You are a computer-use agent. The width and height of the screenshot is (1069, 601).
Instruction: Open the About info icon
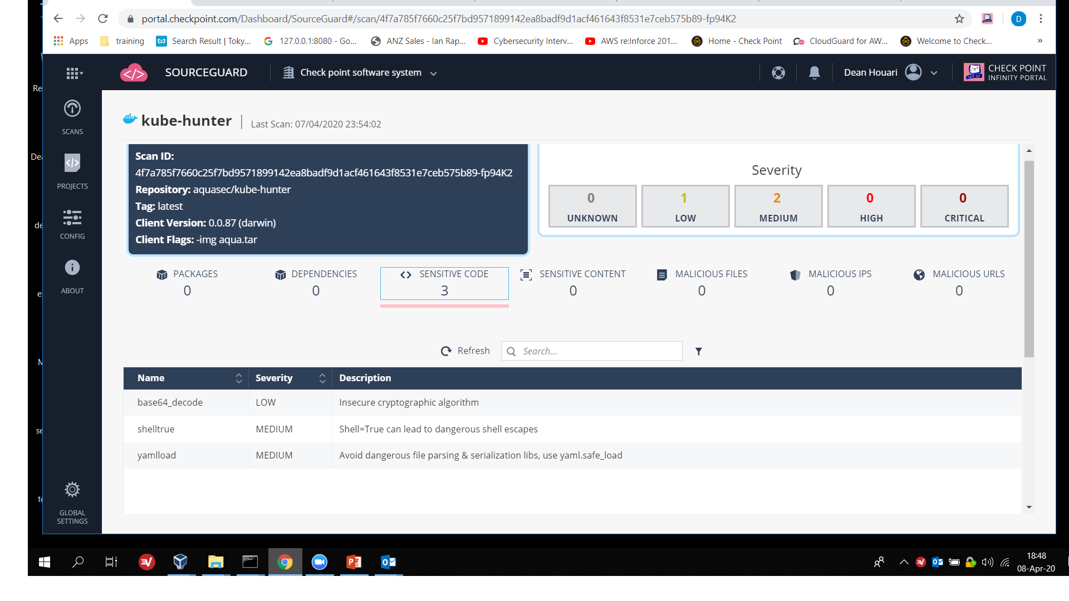[x=72, y=268]
